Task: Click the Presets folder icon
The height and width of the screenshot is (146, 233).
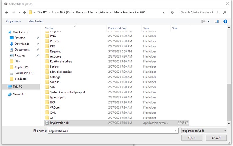Action: pos(47,41)
